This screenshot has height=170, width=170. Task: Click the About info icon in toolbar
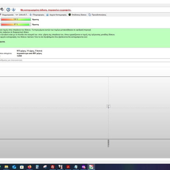point(14,10)
